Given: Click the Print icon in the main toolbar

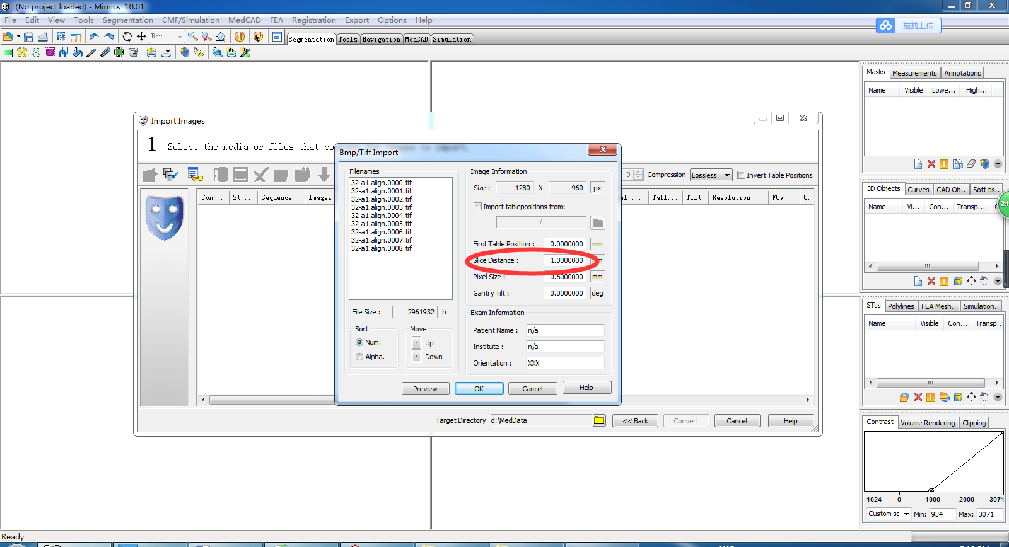Looking at the screenshot, I should [43, 37].
